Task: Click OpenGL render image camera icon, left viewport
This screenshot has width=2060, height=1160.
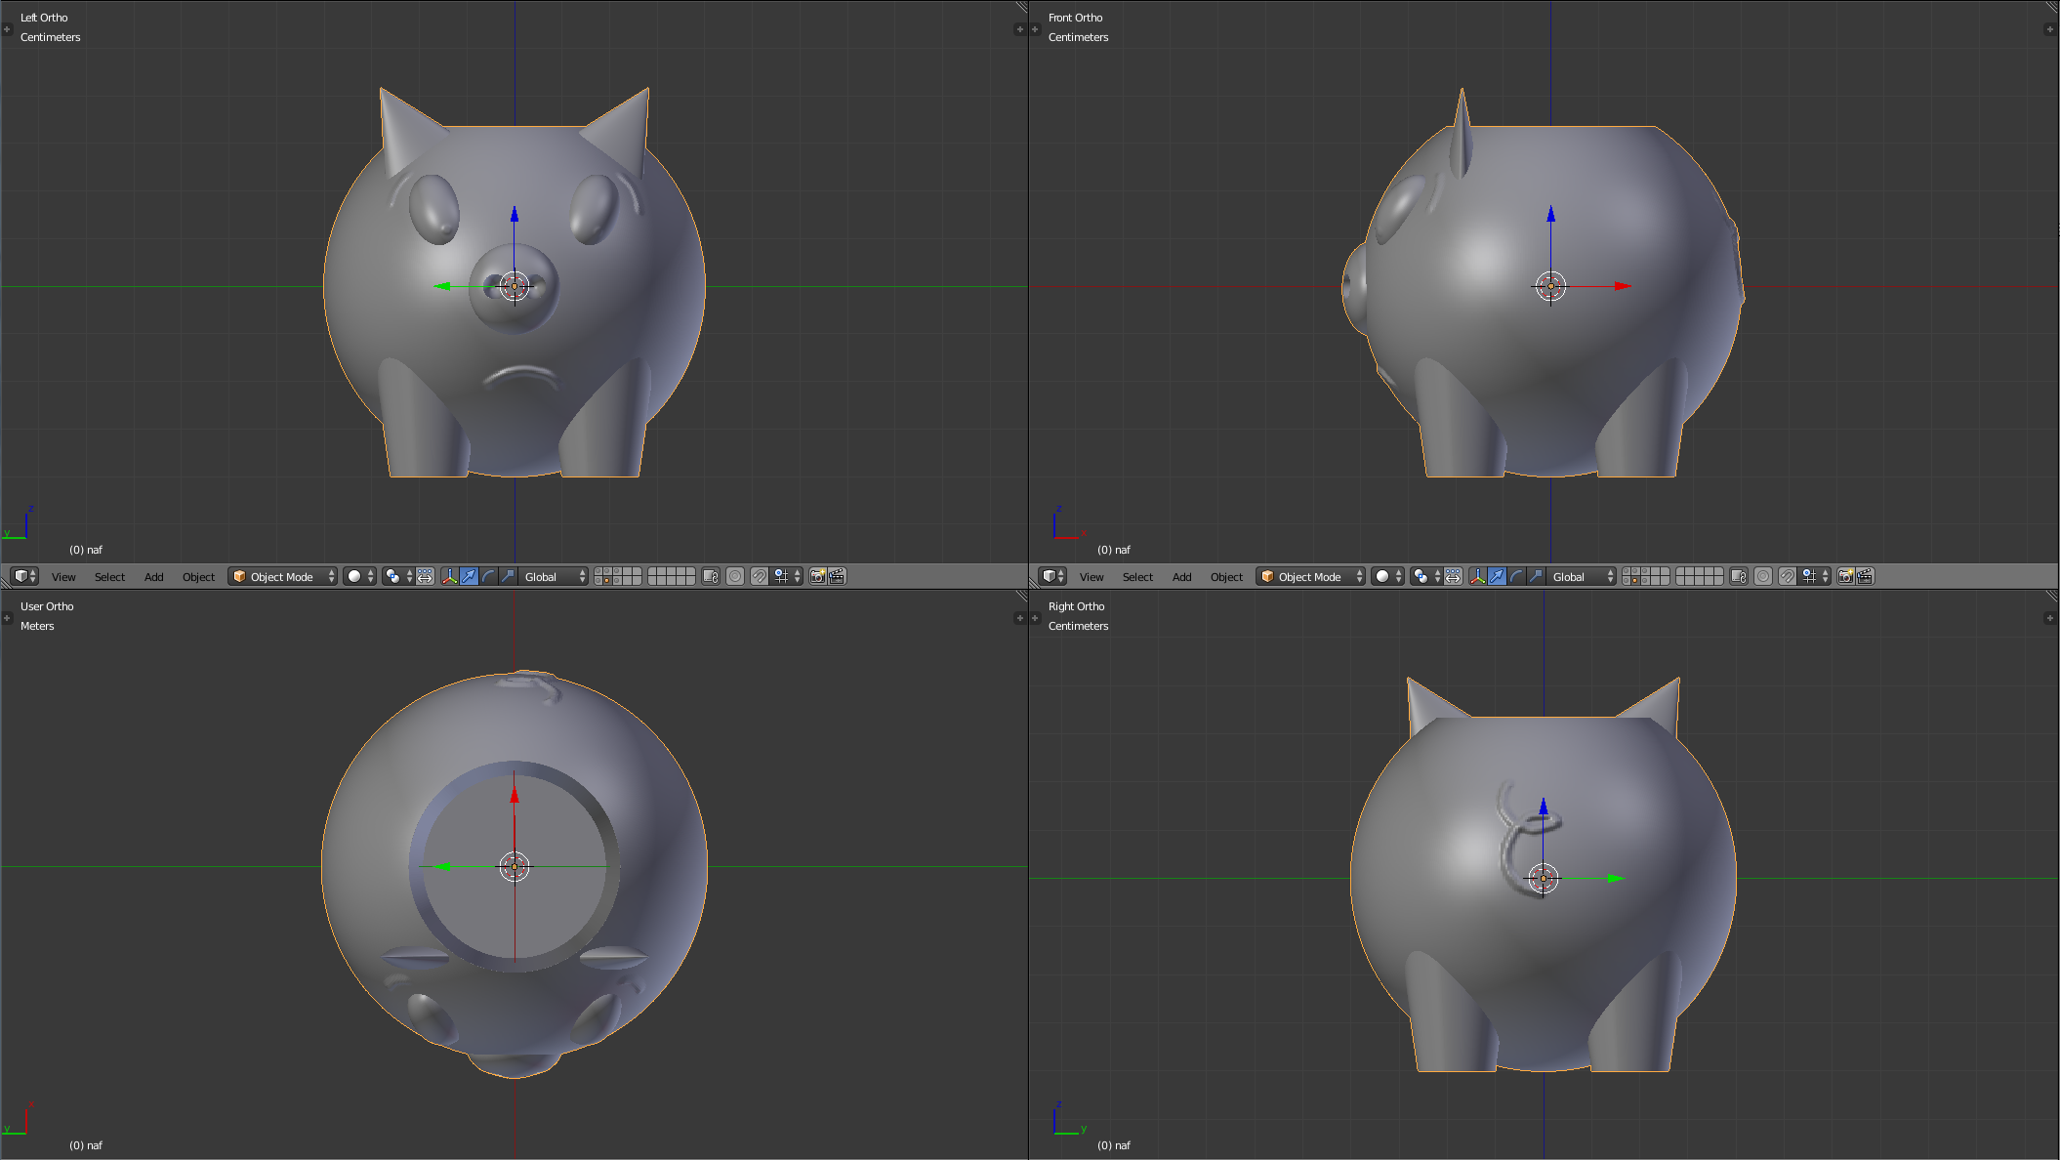Action: pos(817,576)
